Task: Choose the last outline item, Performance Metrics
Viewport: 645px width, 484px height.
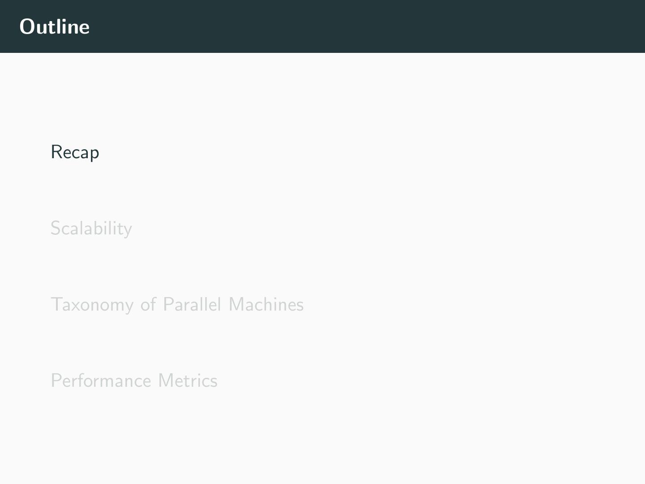Action: (x=134, y=381)
